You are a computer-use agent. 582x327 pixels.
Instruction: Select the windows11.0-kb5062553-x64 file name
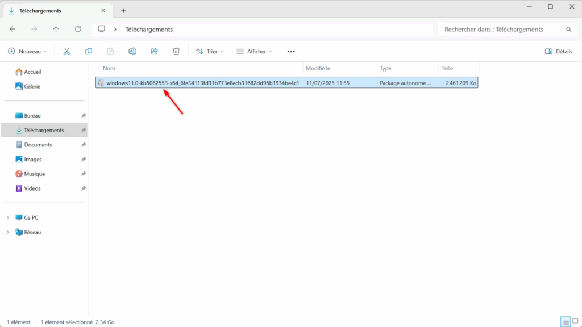pyautogui.click(x=203, y=83)
